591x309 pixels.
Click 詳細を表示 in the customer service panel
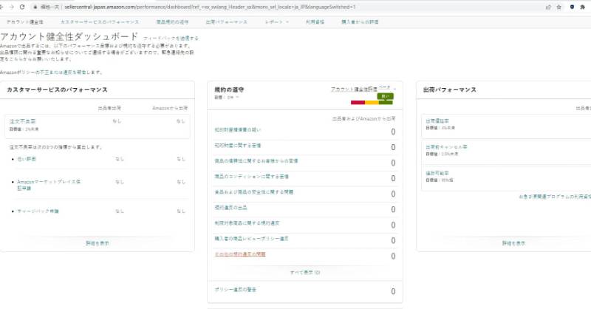pos(98,243)
